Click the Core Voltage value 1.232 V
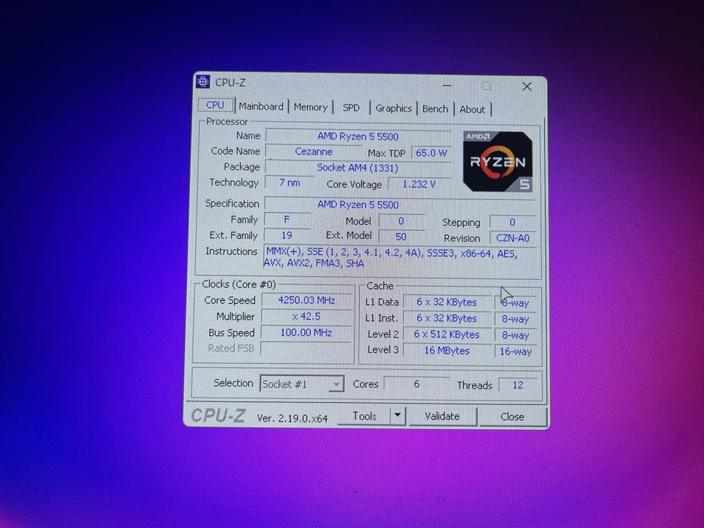 419,184
